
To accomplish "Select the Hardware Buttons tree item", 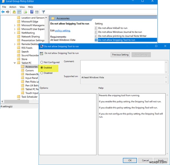I will pyautogui.click(x=32, y=74).
